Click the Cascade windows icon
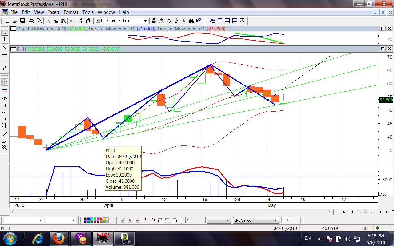Image resolution: width=394 pixels, height=246 pixels. point(212,21)
